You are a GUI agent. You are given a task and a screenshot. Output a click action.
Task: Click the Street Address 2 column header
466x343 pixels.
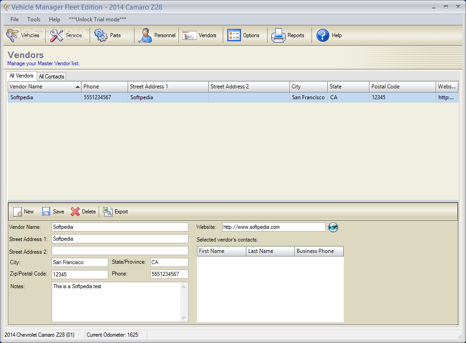click(x=249, y=87)
